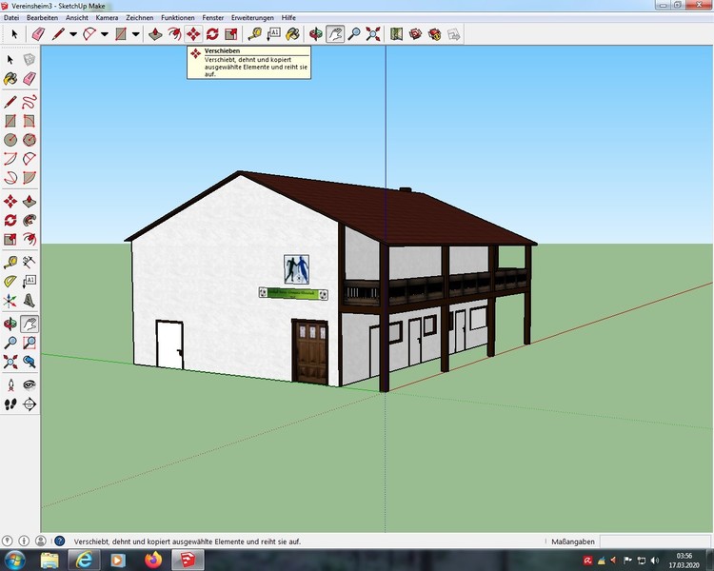
Task: Activate the Orbit tool in top toolbar
Action: [x=317, y=34]
